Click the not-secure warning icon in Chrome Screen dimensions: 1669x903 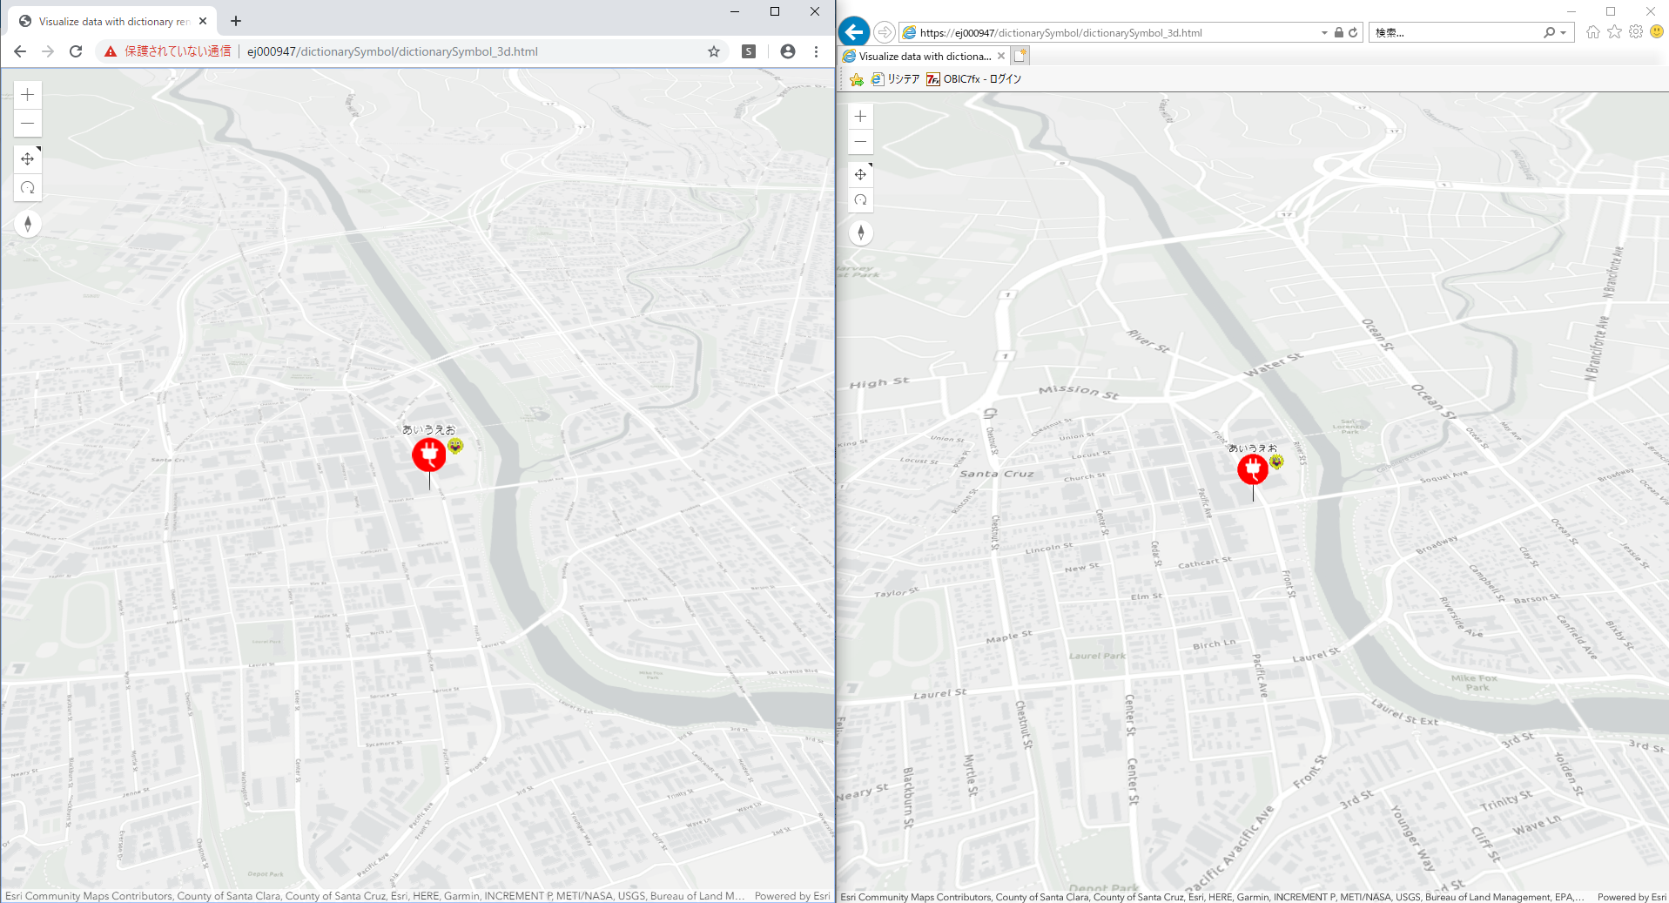(111, 51)
